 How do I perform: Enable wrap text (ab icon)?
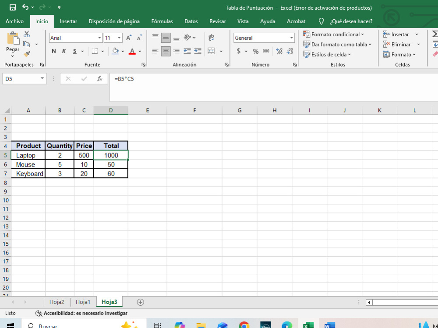pyautogui.click(x=211, y=37)
